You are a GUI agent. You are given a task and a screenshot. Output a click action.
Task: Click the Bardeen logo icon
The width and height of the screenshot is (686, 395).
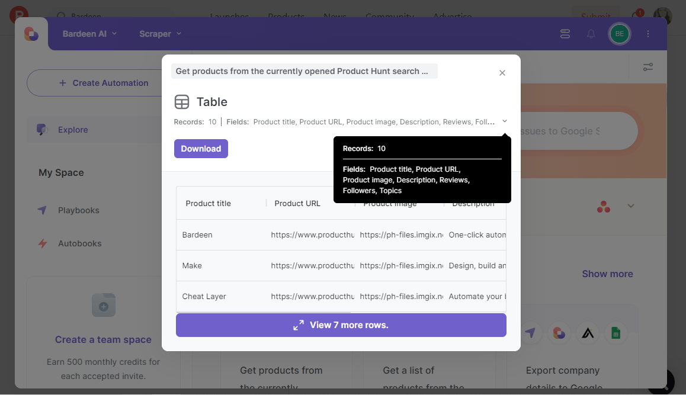click(31, 34)
